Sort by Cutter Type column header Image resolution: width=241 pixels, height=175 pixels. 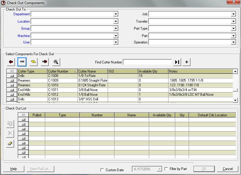point(32,71)
